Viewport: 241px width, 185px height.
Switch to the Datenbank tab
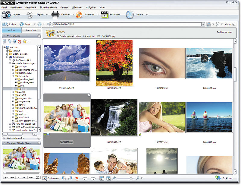tap(31, 30)
